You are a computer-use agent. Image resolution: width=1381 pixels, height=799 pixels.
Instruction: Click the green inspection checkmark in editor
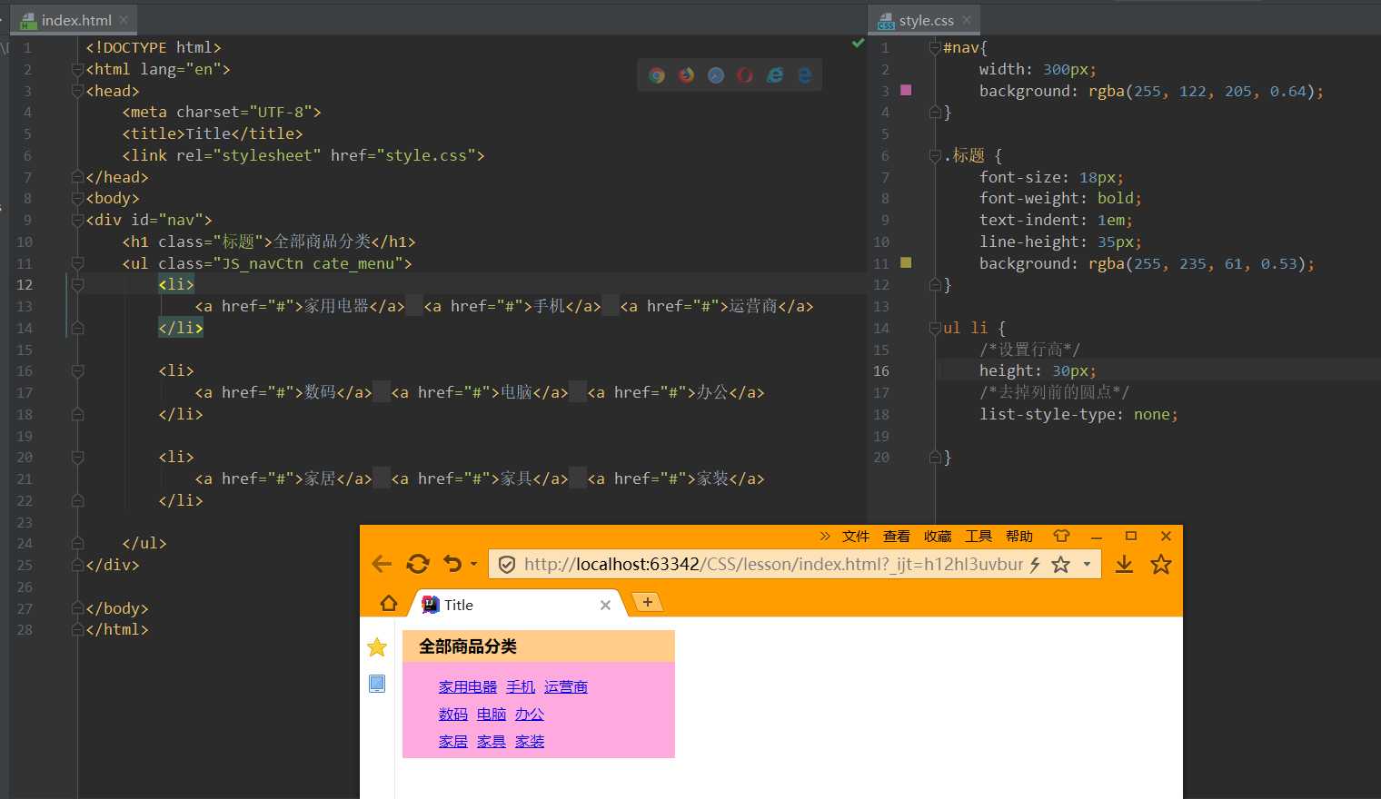pos(858,43)
